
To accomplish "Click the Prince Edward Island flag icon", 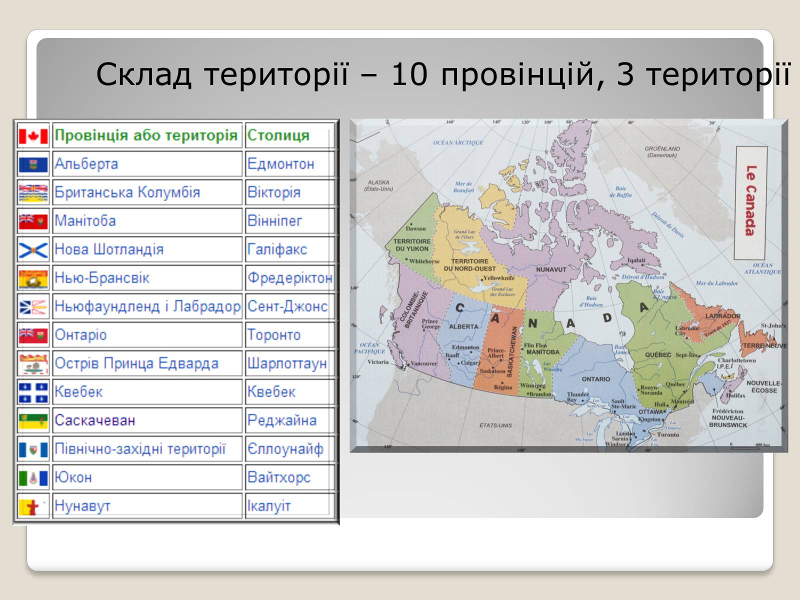I will coord(33,364).
